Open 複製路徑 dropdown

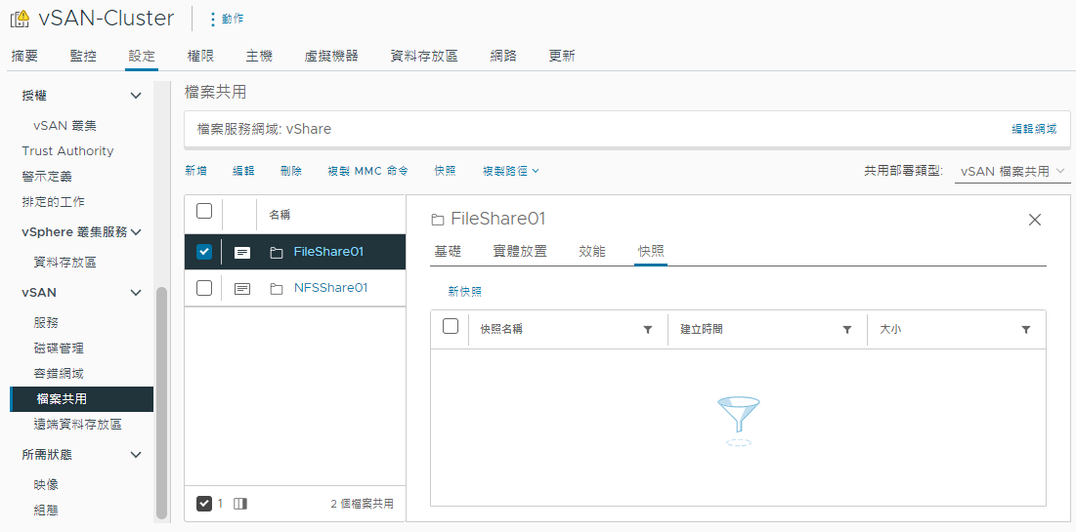pyautogui.click(x=511, y=172)
